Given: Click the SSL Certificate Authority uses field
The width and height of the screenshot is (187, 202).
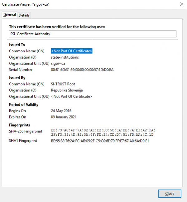Looking at the screenshot, I should [93, 34].
